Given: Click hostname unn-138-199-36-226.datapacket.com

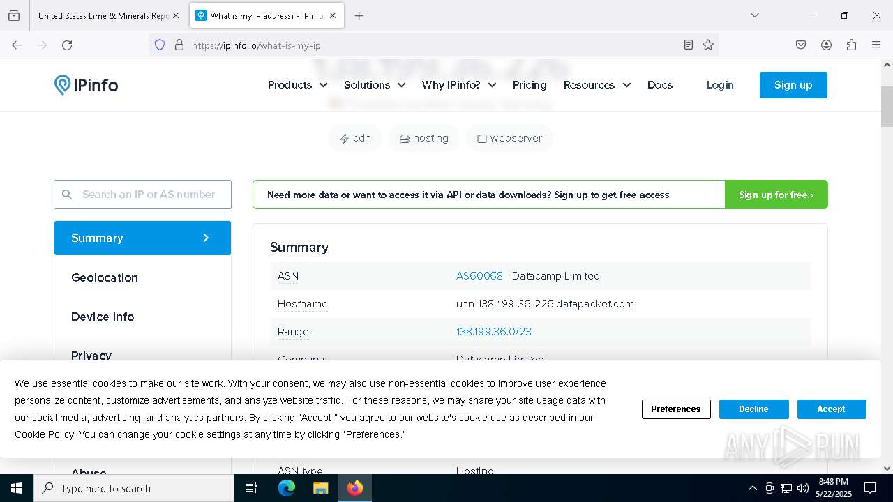Looking at the screenshot, I should pos(545,304).
